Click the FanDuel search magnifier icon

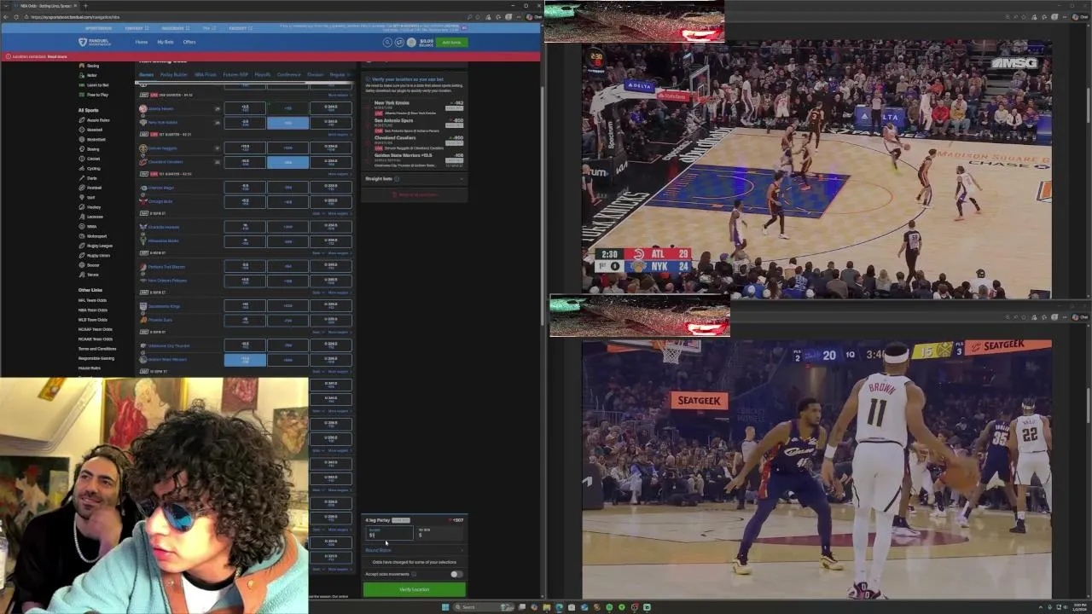tap(387, 42)
